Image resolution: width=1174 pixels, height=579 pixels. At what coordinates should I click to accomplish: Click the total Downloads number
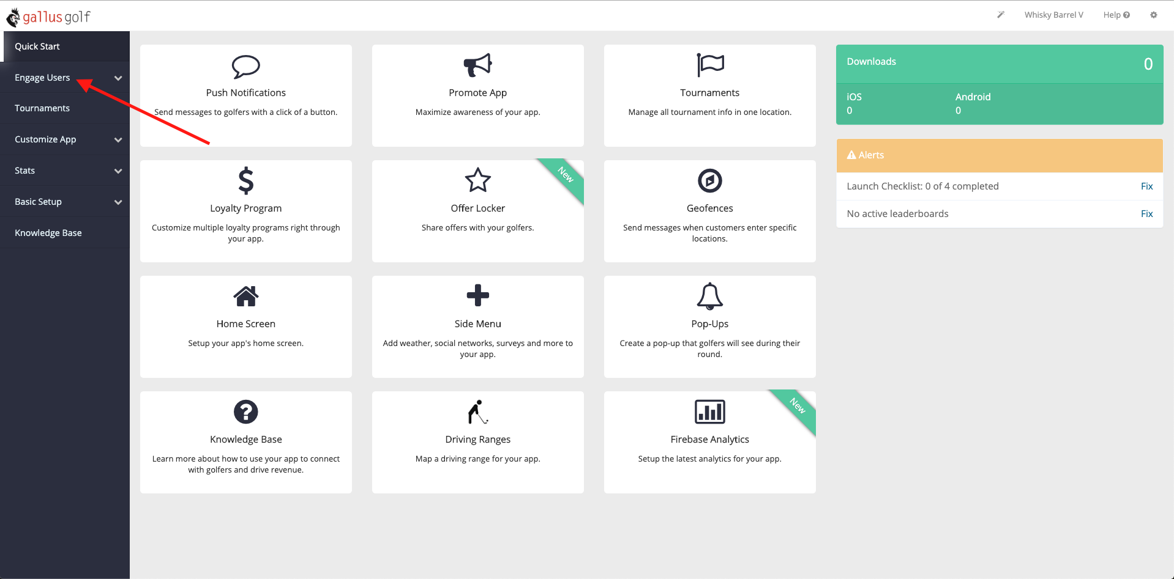(1148, 64)
